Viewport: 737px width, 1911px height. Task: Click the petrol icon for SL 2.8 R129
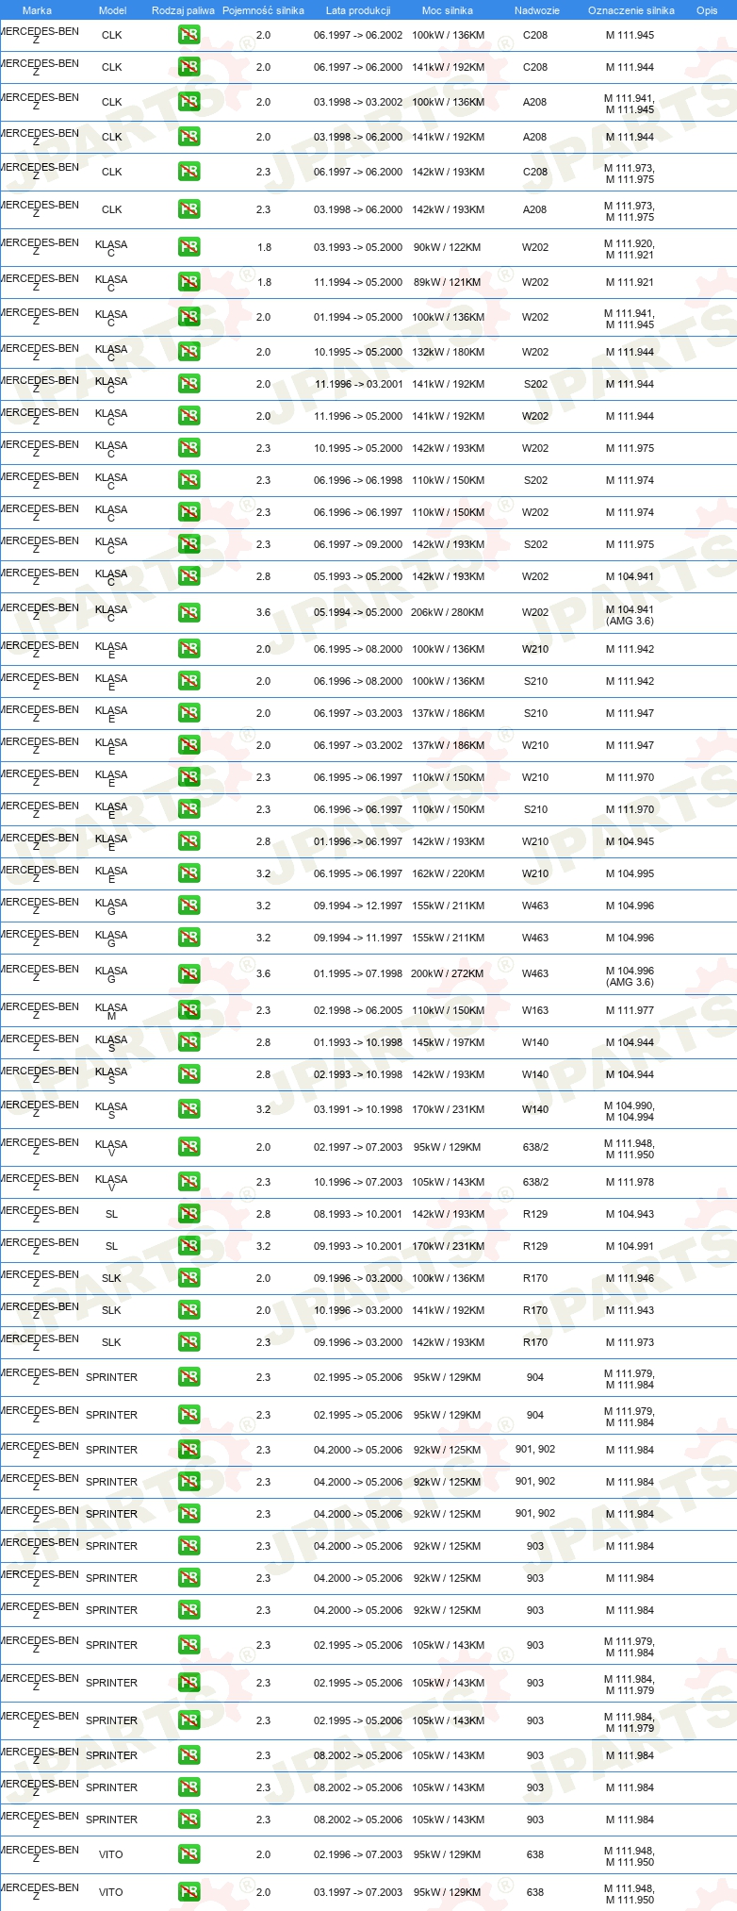click(188, 1214)
